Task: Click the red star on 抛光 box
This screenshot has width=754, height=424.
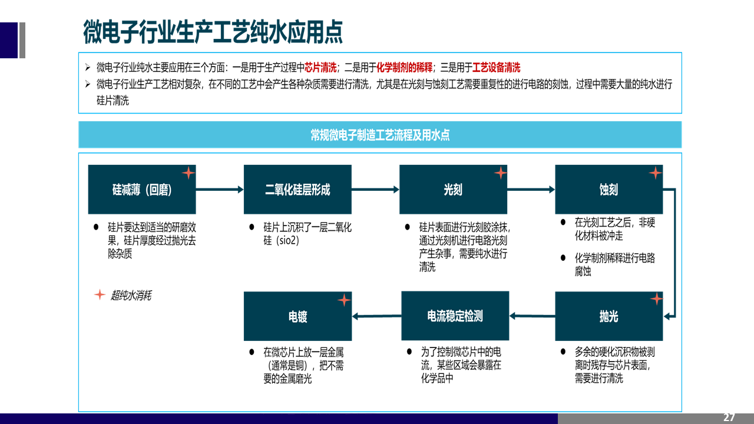Action: (x=656, y=299)
